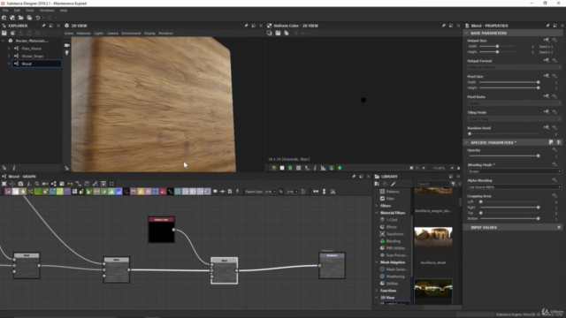Open the Windows menu
This screenshot has height=318, width=566.
click(47, 11)
